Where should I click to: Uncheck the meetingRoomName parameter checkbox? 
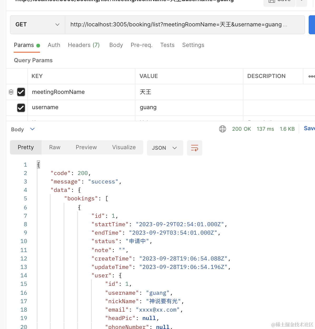point(21,92)
